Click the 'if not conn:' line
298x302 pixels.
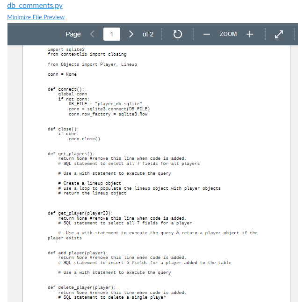pos(74,99)
